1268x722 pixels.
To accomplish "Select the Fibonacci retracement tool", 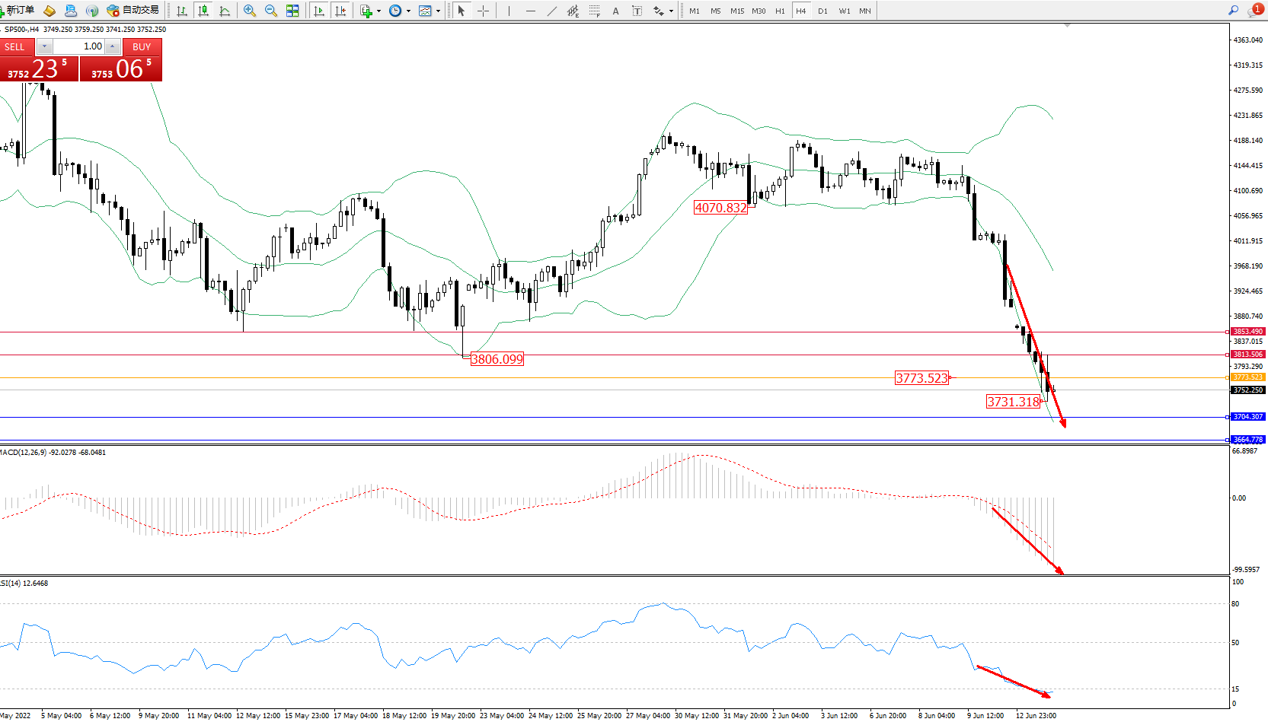I will [x=594, y=11].
